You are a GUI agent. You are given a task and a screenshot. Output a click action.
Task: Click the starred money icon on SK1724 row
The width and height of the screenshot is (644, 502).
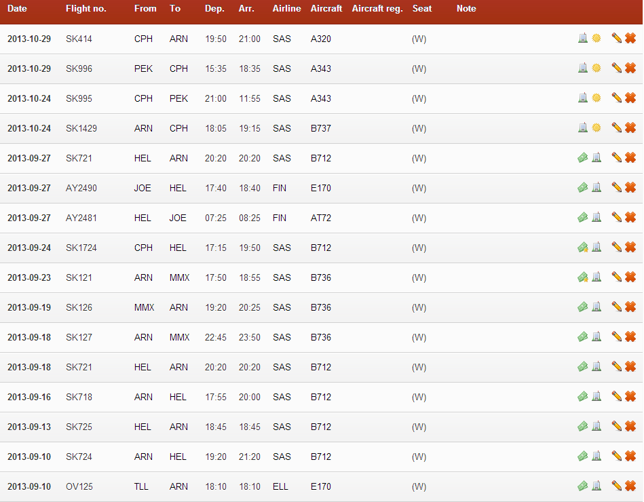coord(582,248)
